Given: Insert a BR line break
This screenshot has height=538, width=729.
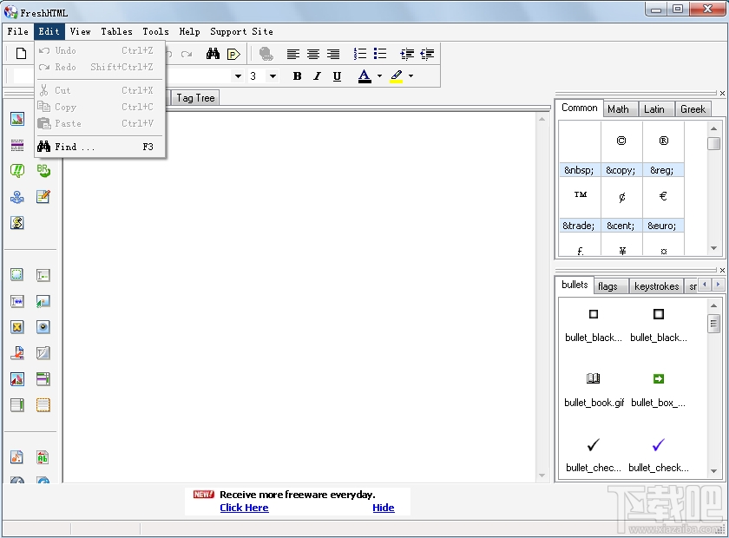Looking at the screenshot, I should [43, 170].
